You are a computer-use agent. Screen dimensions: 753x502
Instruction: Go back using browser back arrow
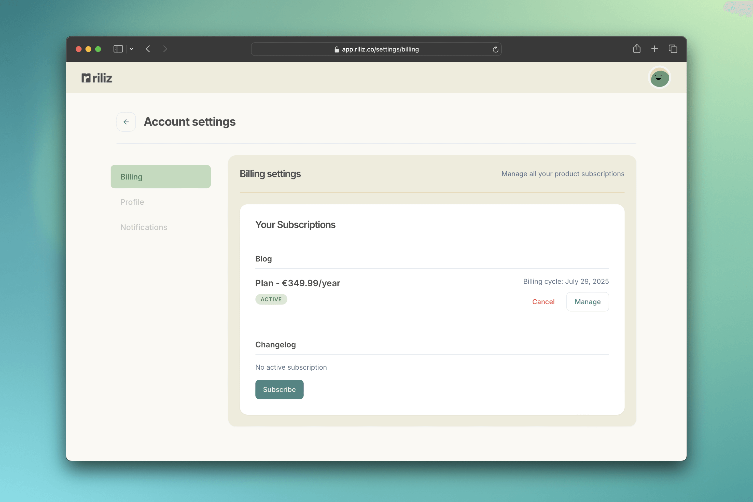[148, 49]
